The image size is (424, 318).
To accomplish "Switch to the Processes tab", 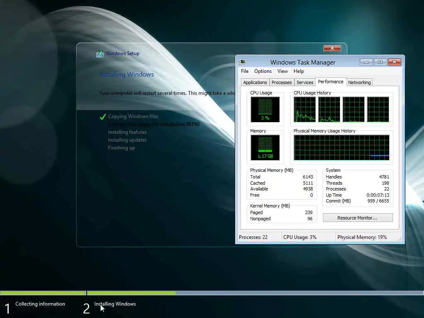I will (x=282, y=82).
